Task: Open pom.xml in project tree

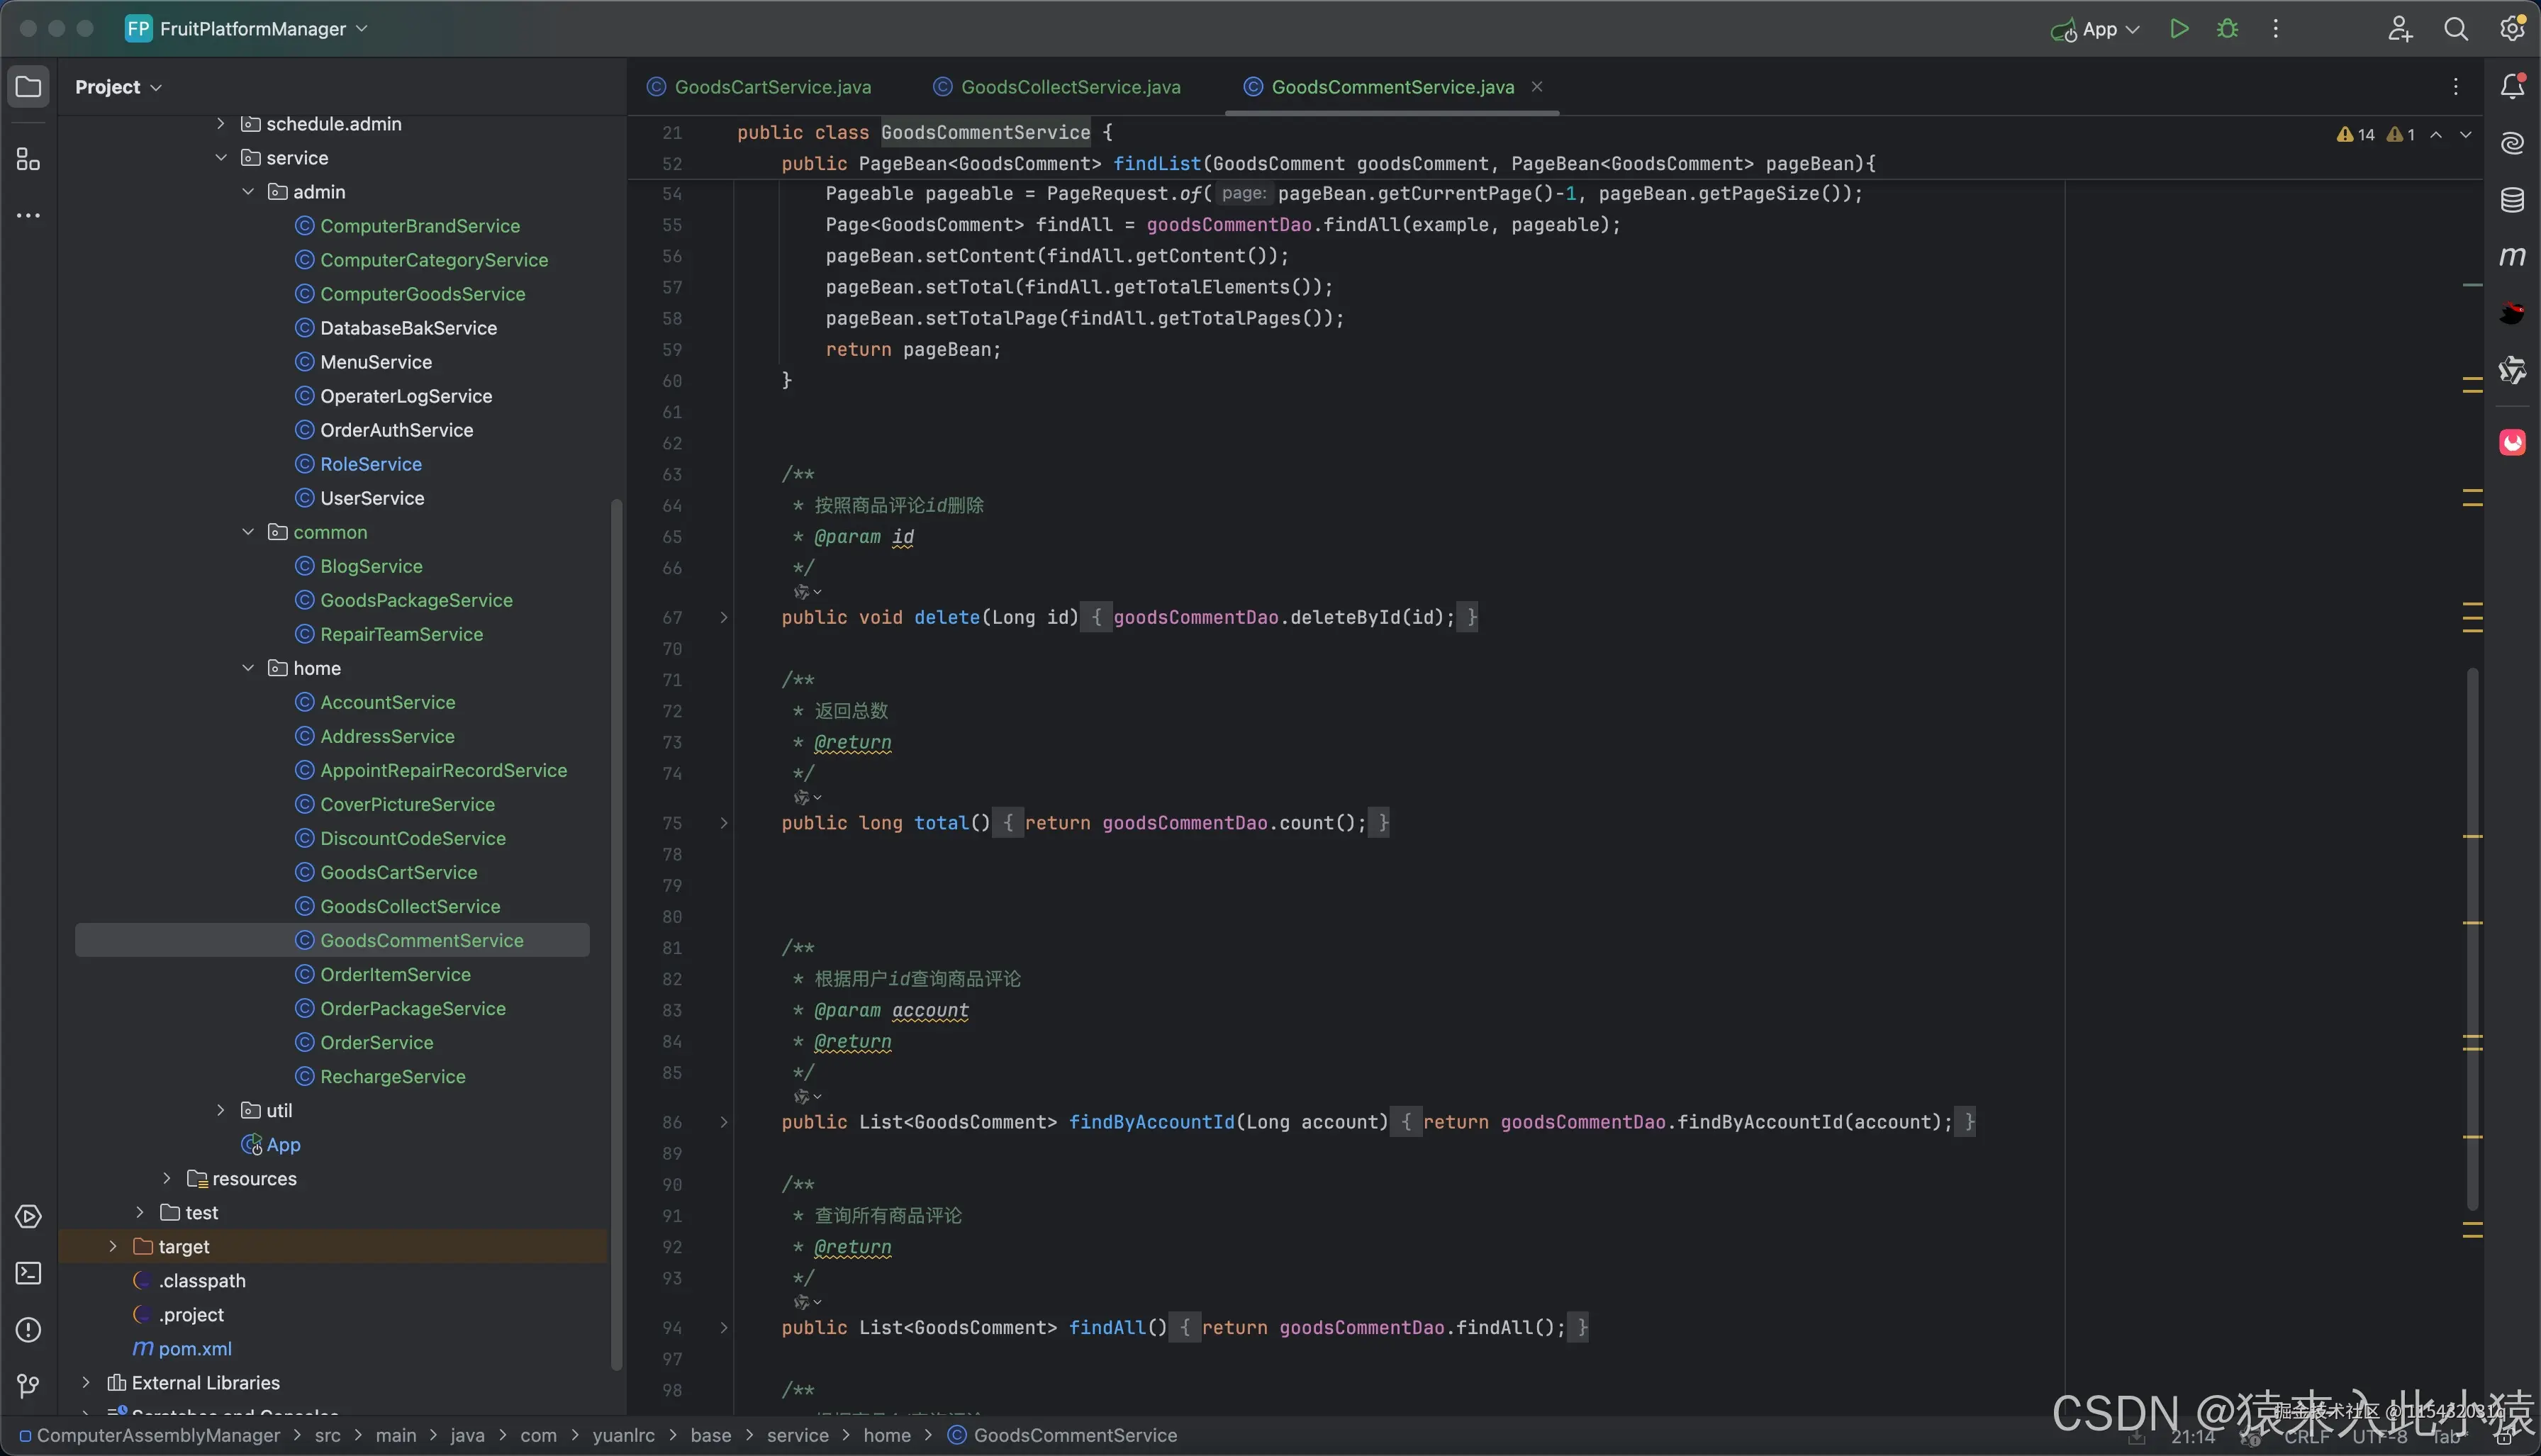Action: [x=195, y=1349]
